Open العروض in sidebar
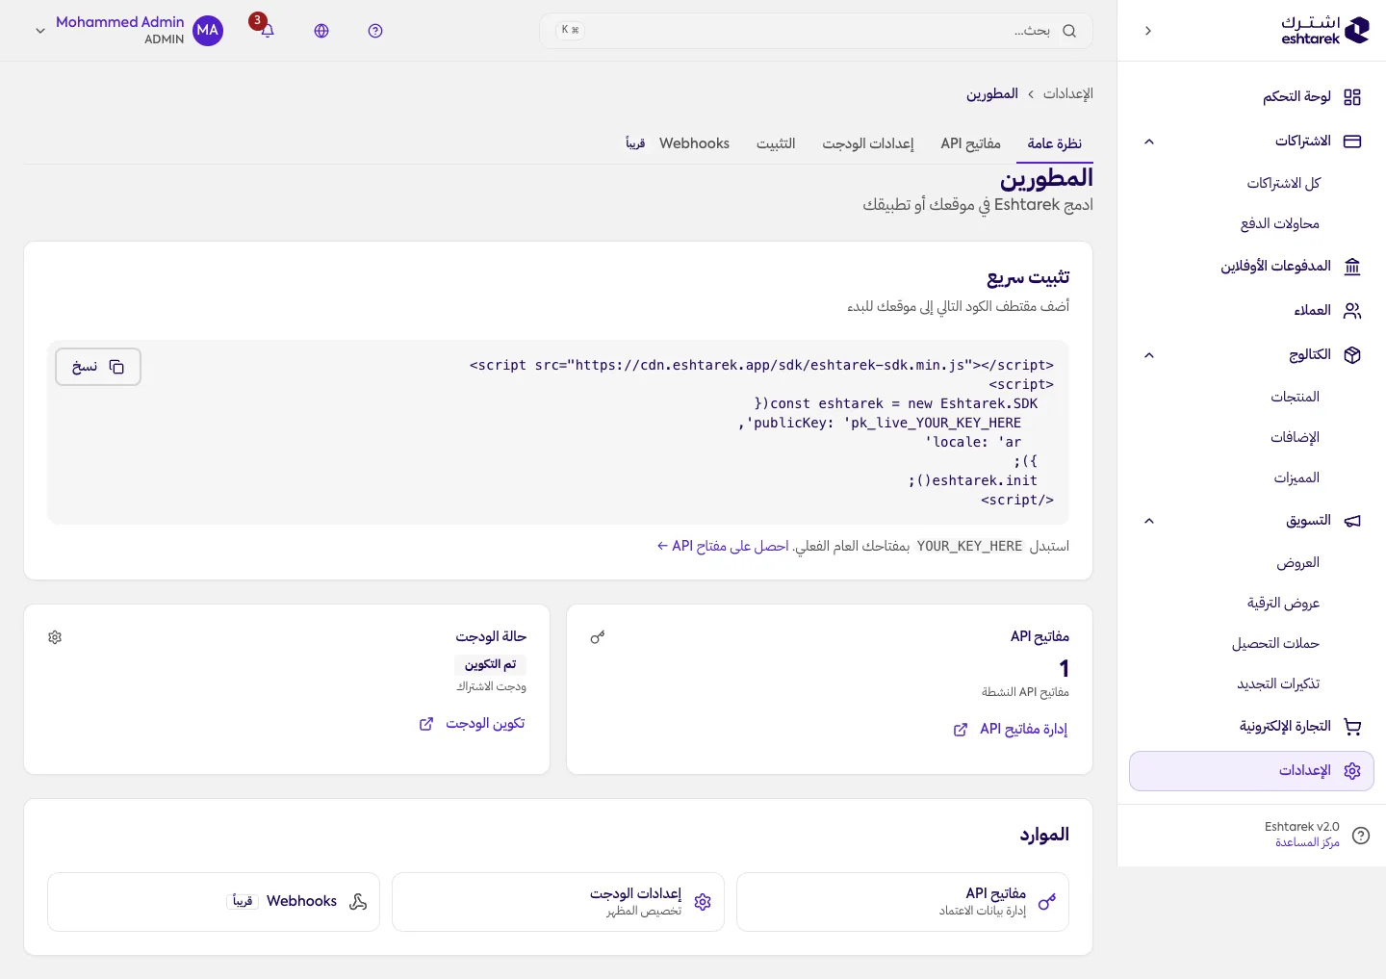1386x979 pixels. (1298, 562)
